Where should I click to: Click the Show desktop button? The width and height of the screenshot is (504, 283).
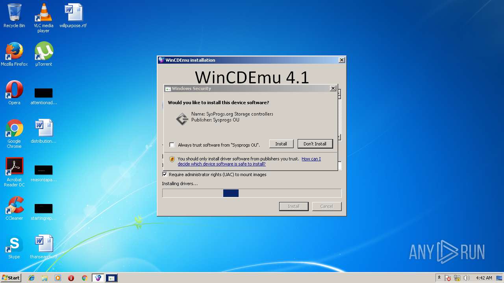point(500,278)
